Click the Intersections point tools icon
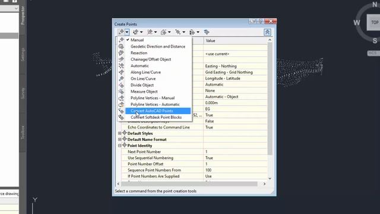The height and width of the screenshot is (214, 380). pyautogui.click(x=136, y=32)
